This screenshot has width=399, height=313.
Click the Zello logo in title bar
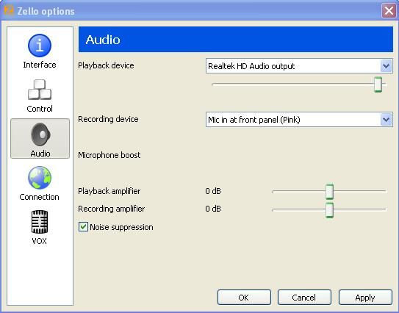click(9, 11)
